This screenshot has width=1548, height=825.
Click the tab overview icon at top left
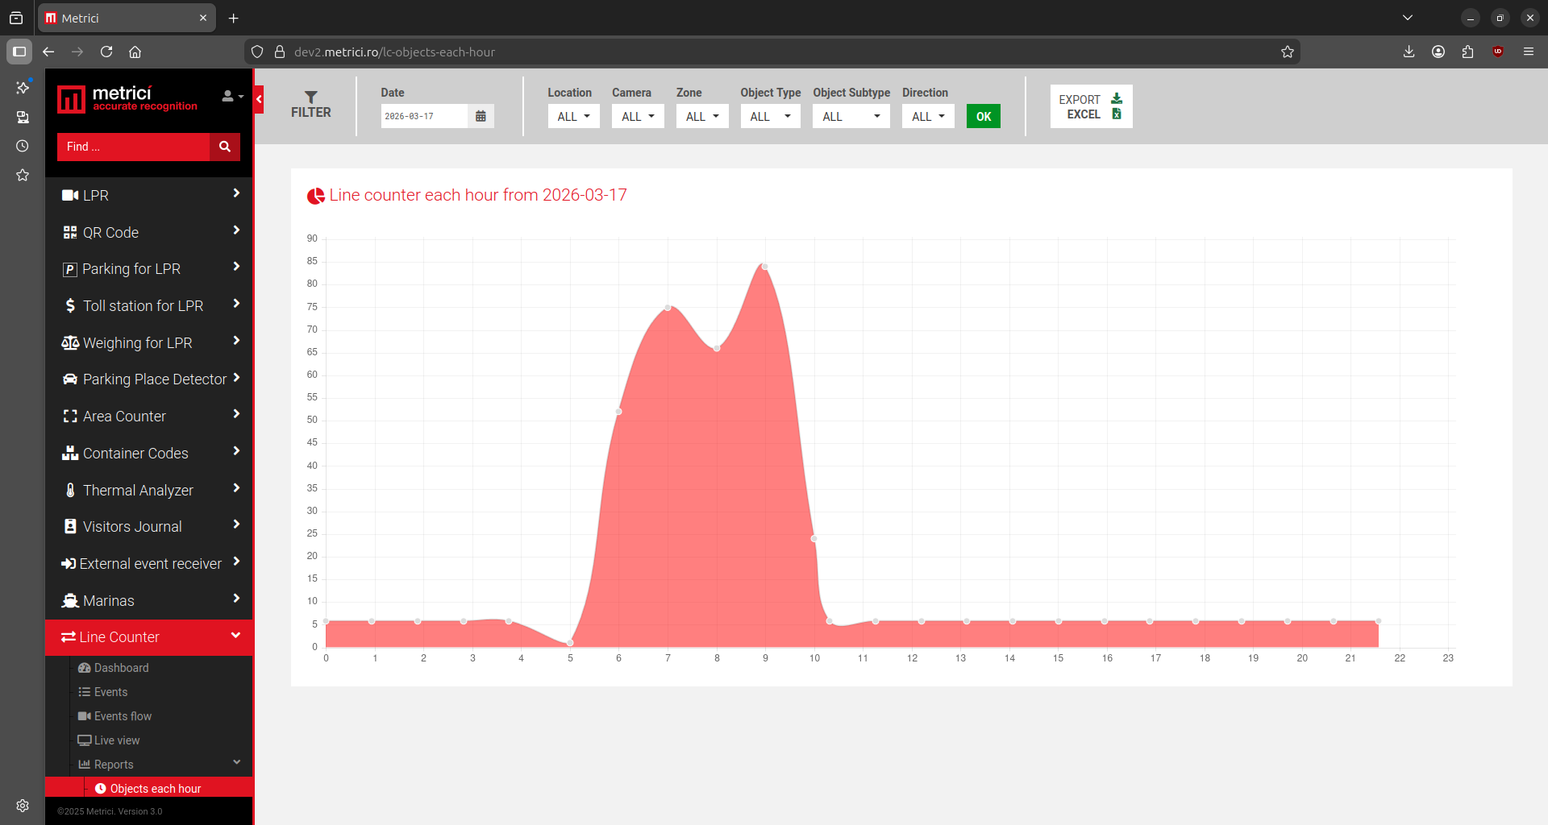click(16, 18)
